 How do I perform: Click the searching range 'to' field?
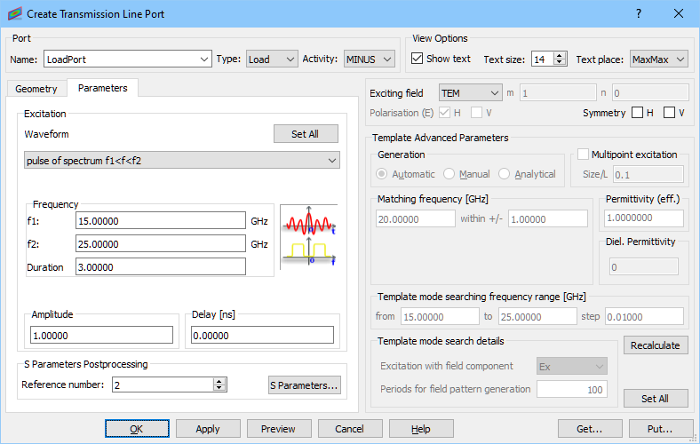point(538,316)
